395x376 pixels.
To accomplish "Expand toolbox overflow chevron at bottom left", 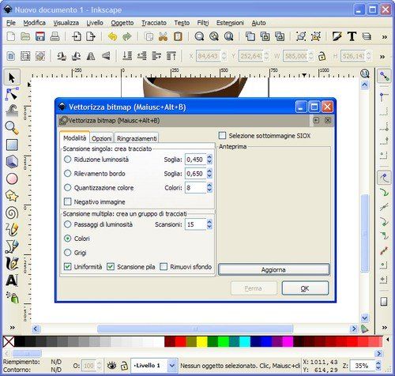I will point(12,328).
